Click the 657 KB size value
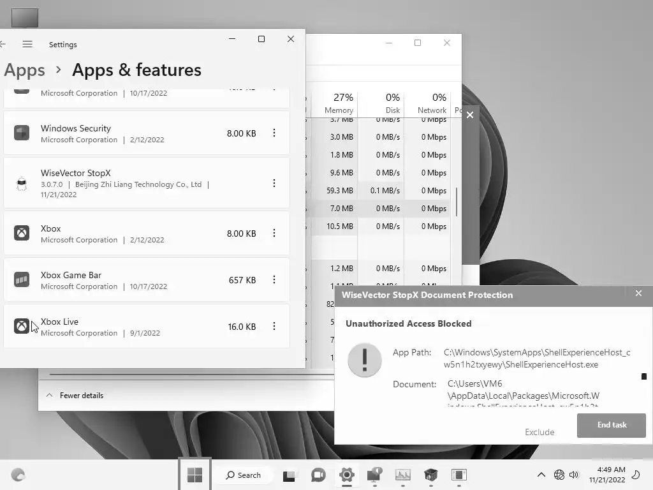653x490 pixels. [x=242, y=280]
